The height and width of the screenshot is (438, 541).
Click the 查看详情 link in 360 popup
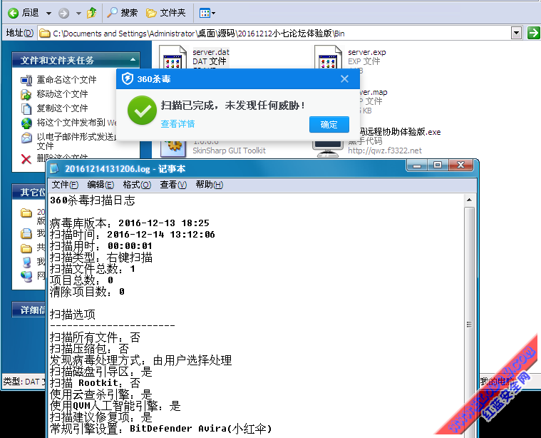tap(177, 123)
